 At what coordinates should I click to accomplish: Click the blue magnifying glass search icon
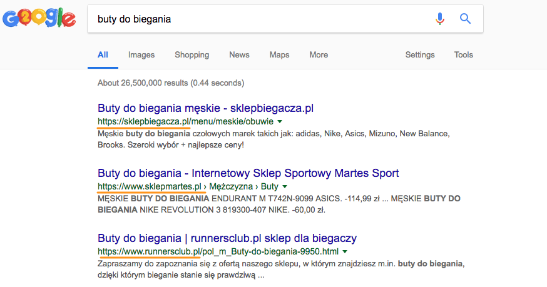coord(466,19)
